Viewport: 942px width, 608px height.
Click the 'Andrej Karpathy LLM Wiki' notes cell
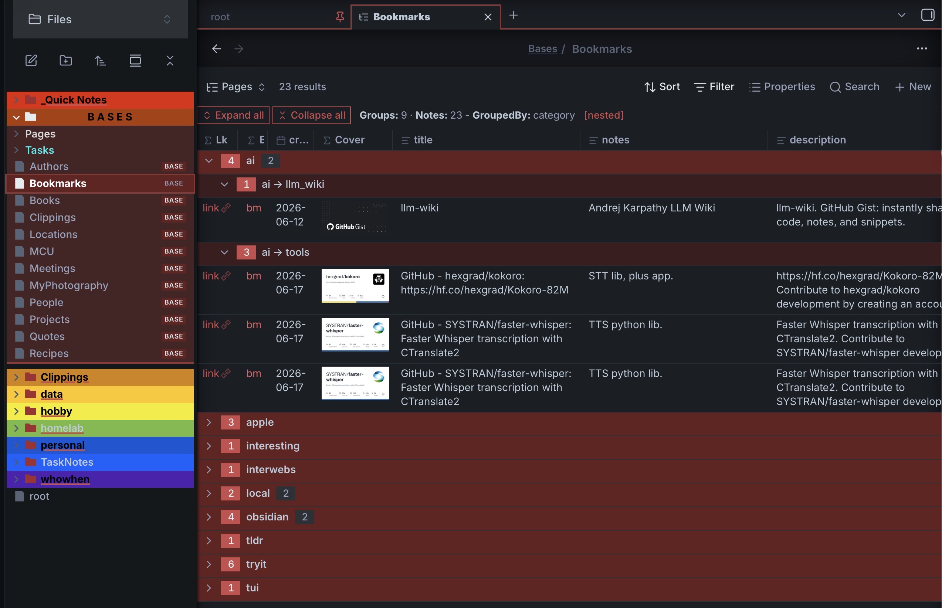651,208
